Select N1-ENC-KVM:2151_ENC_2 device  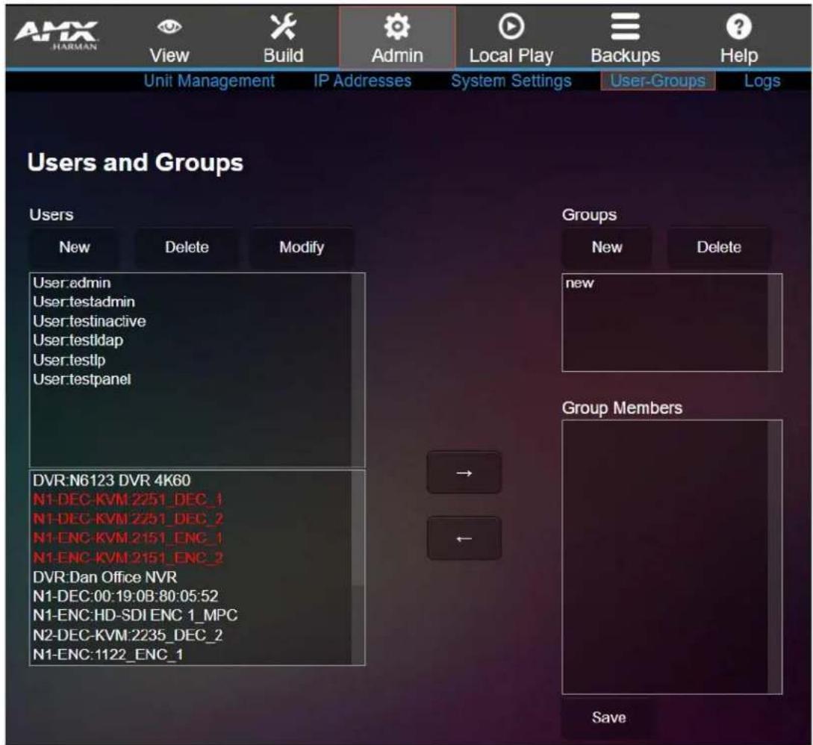(191, 558)
